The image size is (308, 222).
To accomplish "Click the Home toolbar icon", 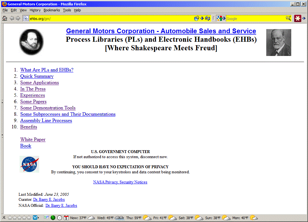I will click(x=5, y=18).
